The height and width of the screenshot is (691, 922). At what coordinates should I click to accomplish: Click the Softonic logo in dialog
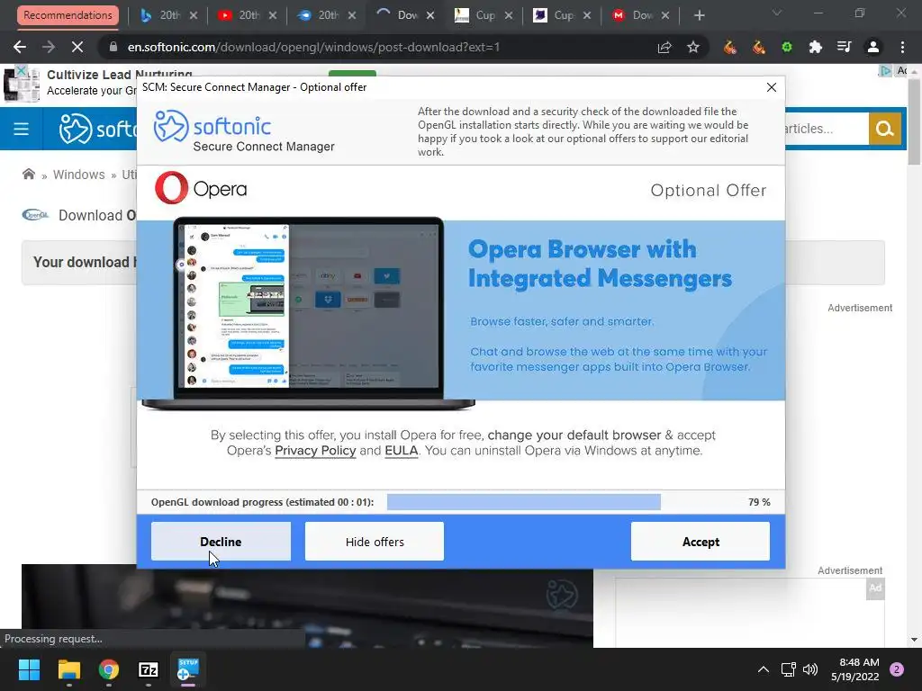tap(212, 125)
